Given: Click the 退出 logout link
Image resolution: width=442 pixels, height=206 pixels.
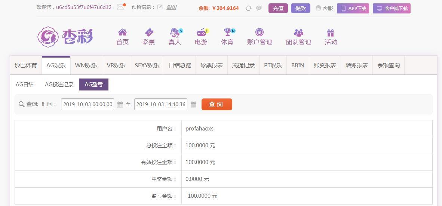Looking at the screenshot, I should 171,7.
